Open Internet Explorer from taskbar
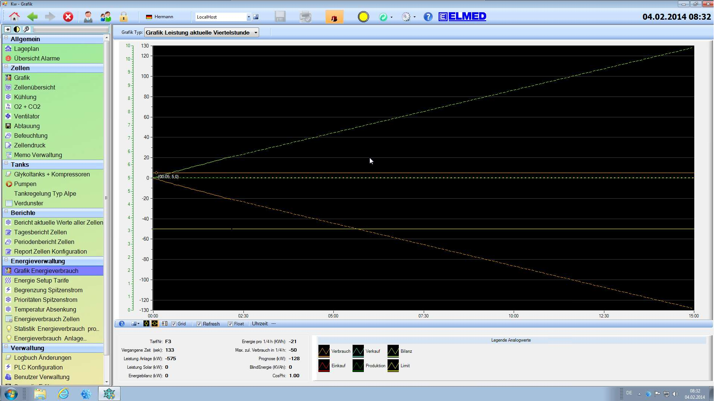The width and height of the screenshot is (714, 401). pyautogui.click(x=64, y=394)
